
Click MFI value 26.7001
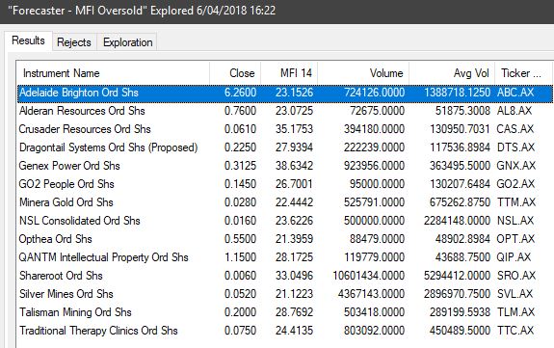click(294, 184)
